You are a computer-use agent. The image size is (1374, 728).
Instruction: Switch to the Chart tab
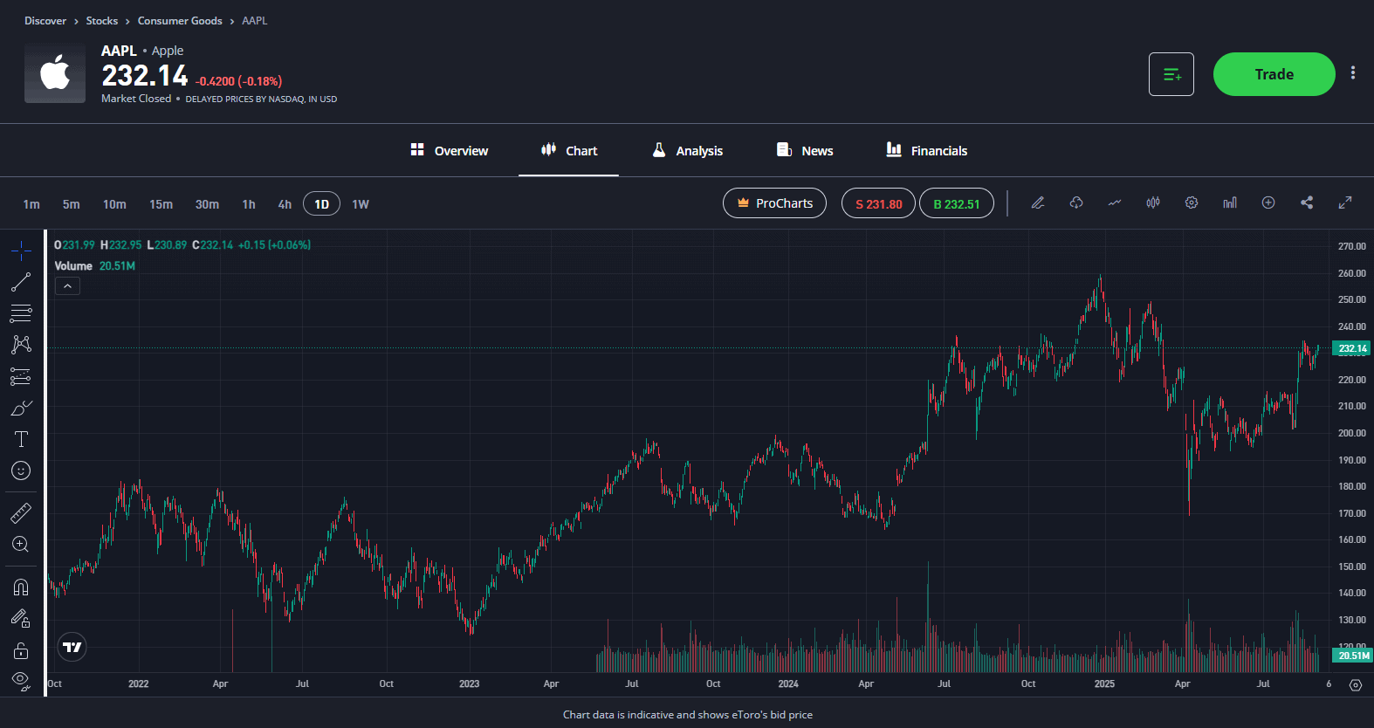[x=569, y=150]
